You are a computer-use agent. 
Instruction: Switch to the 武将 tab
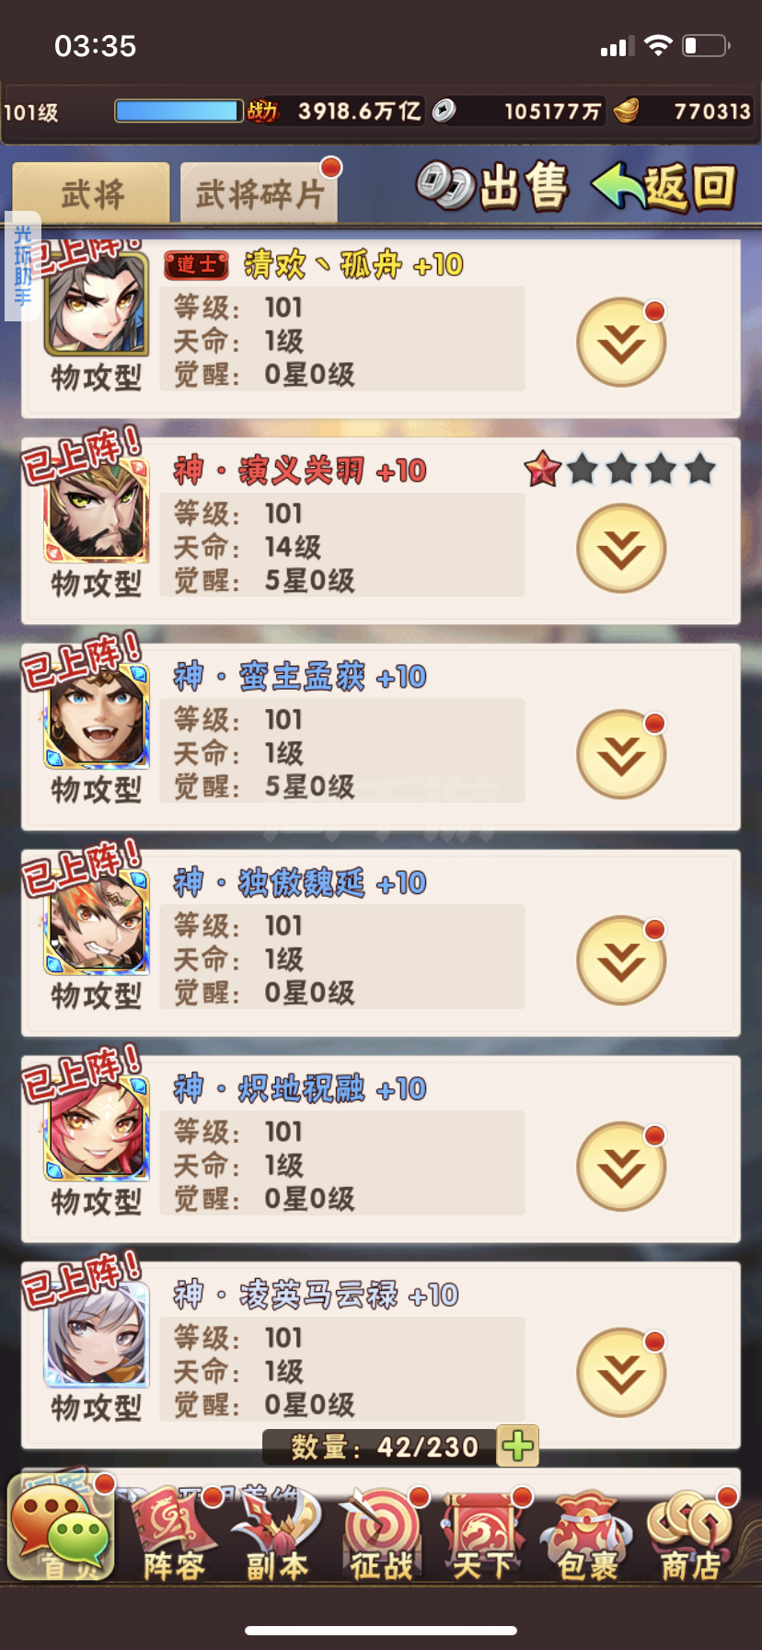91,193
